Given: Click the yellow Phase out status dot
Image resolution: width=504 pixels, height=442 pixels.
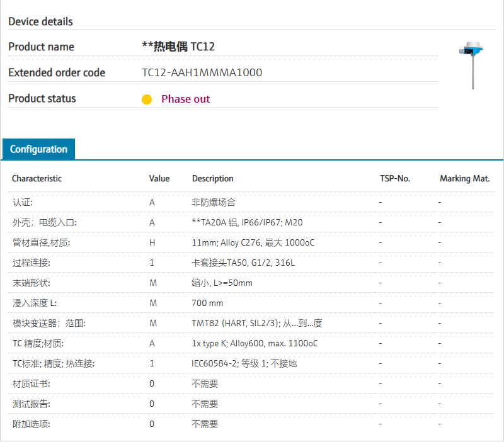Looking at the screenshot, I should pos(147,99).
